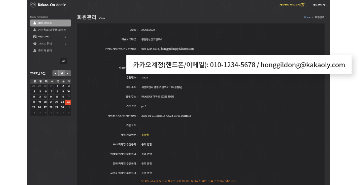Click the 회원 리스트 user icon
This screenshot has height=185, width=362.
pyautogui.click(x=34, y=23)
